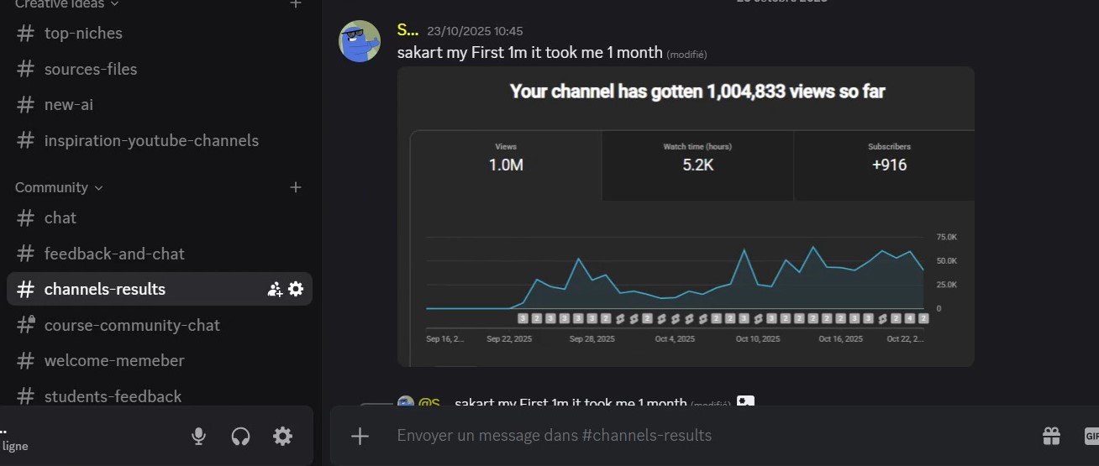The height and width of the screenshot is (466, 1099).
Task: Click the yellow username 'S...' of the message
Action: 408,30
